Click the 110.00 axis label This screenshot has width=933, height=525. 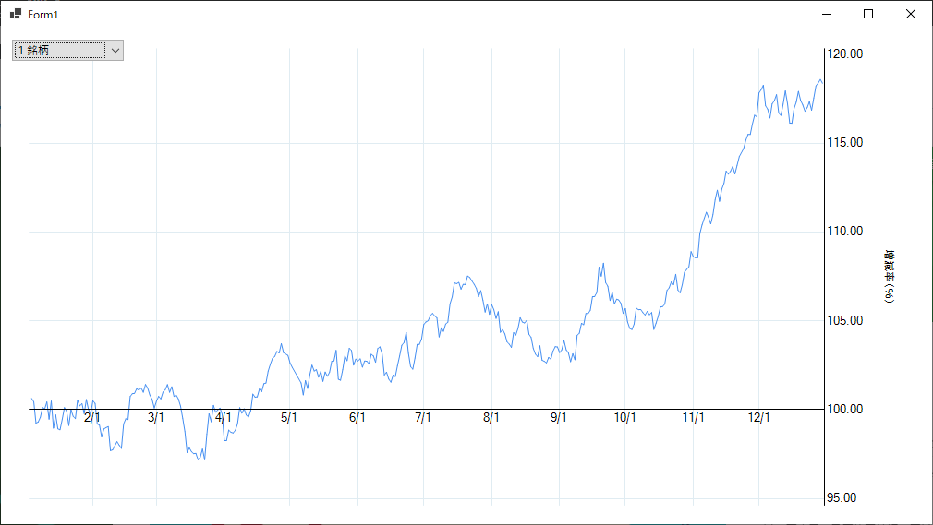(845, 232)
